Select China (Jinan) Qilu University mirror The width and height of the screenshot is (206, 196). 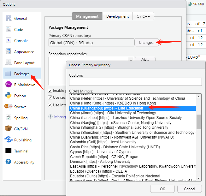point(132,113)
